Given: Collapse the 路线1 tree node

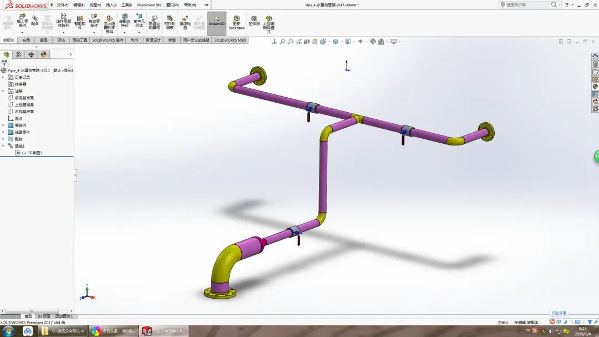Looking at the screenshot, I should pyautogui.click(x=3, y=146).
